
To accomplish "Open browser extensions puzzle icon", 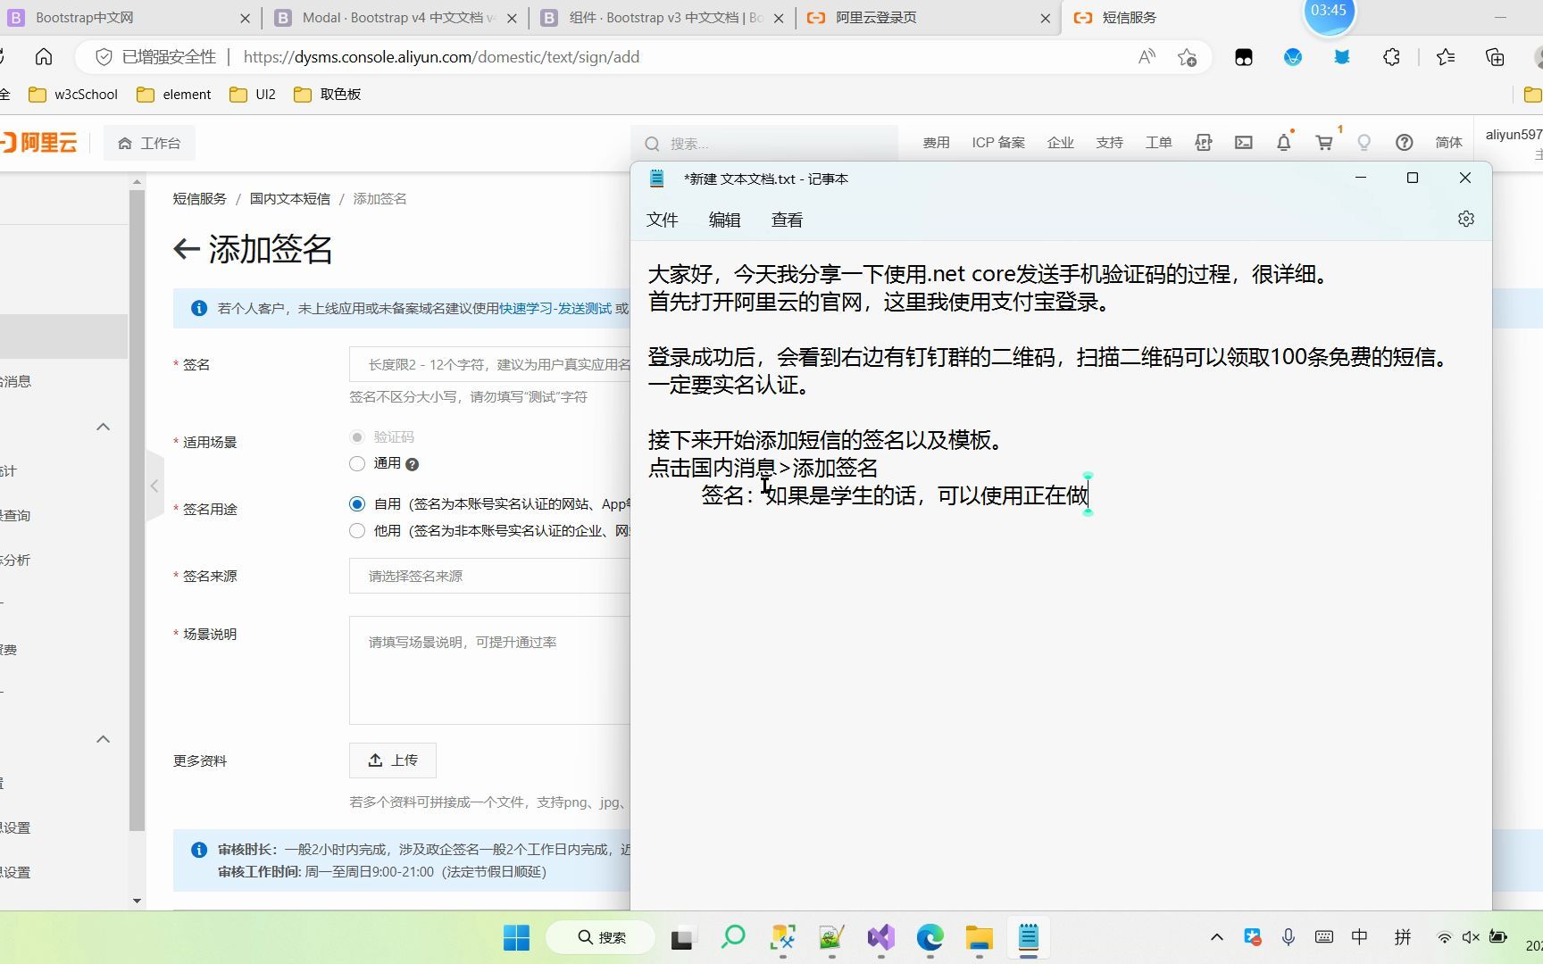I will pos(1391,57).
